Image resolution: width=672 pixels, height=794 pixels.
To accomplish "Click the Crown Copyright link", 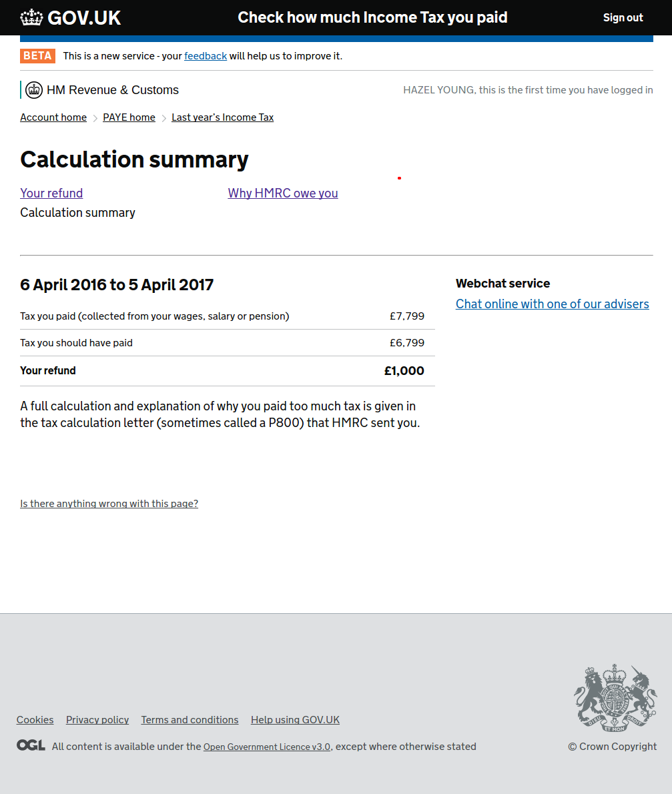I will [612, 746].
